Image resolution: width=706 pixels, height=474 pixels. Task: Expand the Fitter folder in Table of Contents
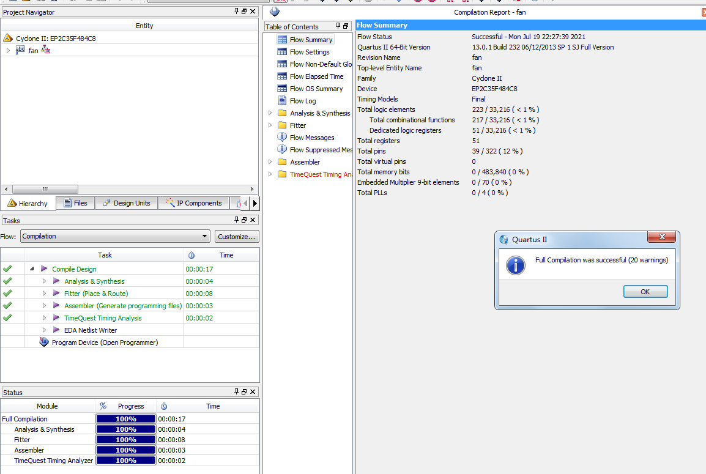(x=270, y=125)
